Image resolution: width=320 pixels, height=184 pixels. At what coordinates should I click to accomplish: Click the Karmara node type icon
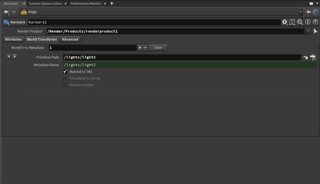6,22
